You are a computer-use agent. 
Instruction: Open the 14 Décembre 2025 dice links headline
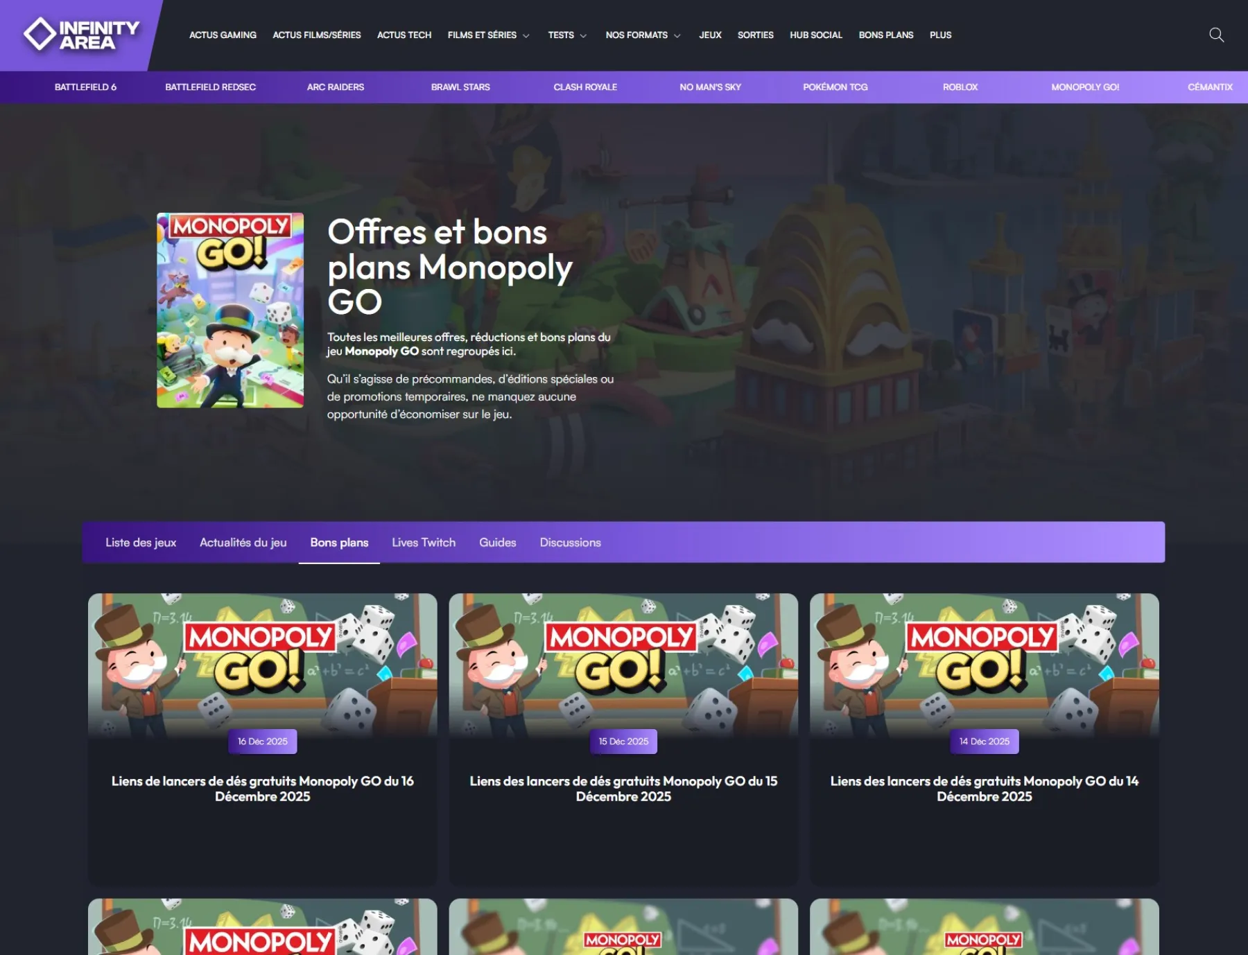984,789
